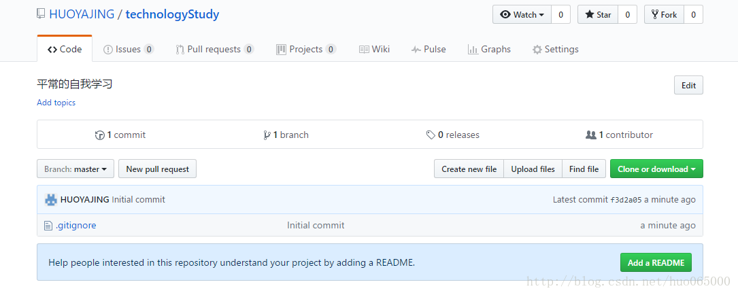The width and height of the screenshot is (738, 295).
Task: Open the Branch: master dropdown
Action: pos(76,169)
